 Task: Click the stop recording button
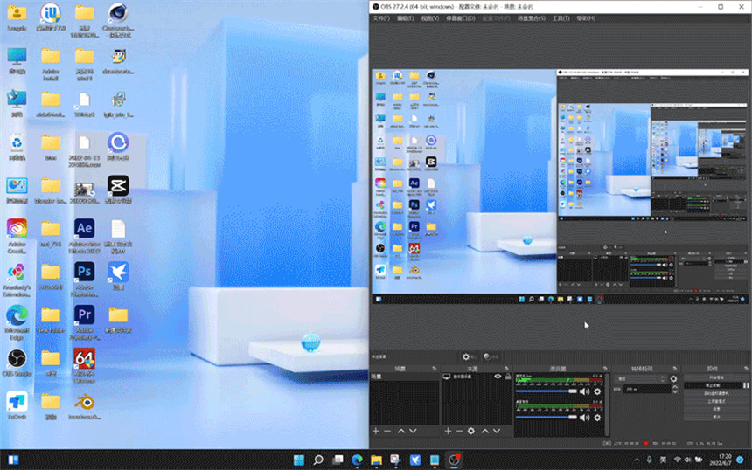click(713, 385)
